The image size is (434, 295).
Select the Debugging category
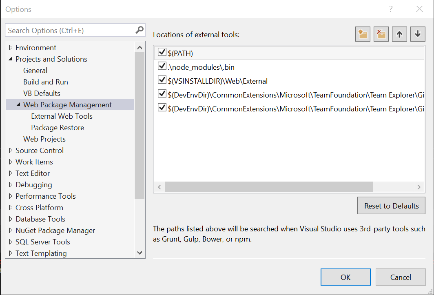click(34, 185)
